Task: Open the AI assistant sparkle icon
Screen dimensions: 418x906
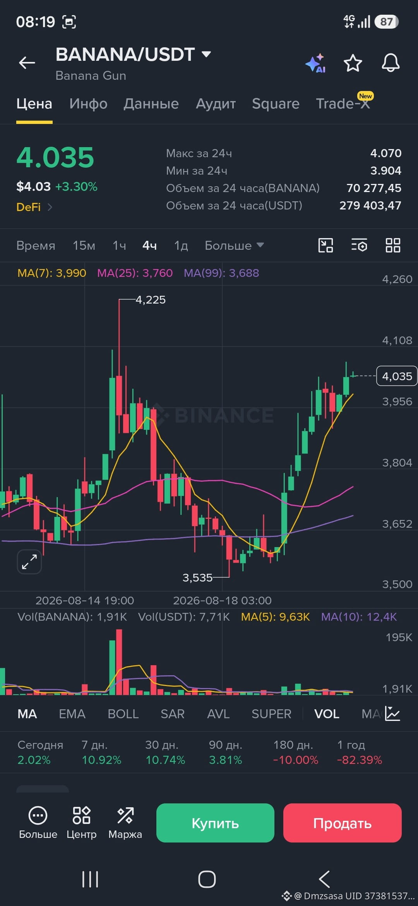Action: click(x=315, y=63)
